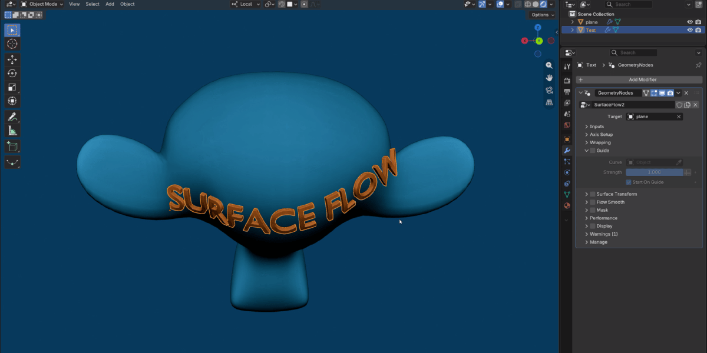The image size is (707, 353).
Task: Open the Object menu
Action: point(127,4)
